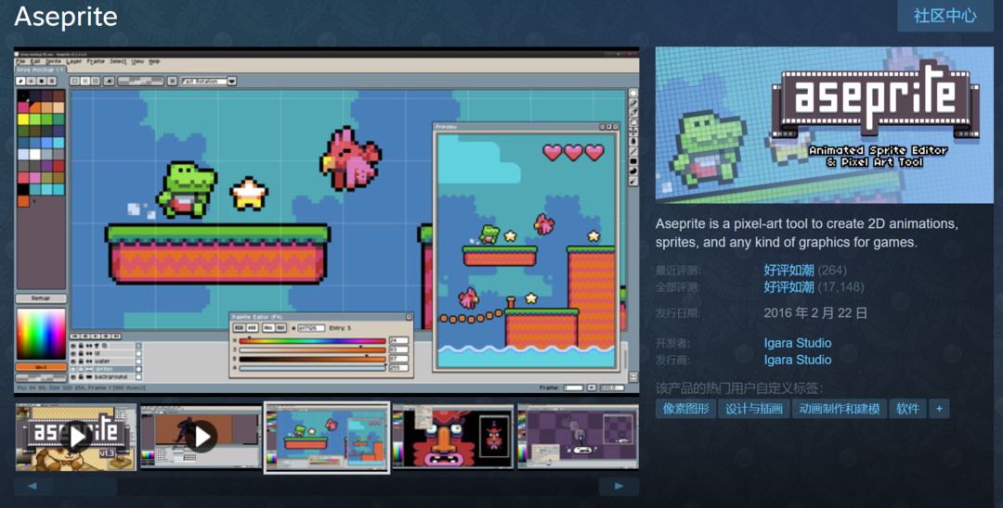
Task: Select the pencil tool in the right toolbar
Action: [x=633, y=103]
